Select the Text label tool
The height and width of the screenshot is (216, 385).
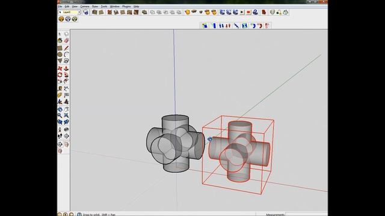(66, 95)
